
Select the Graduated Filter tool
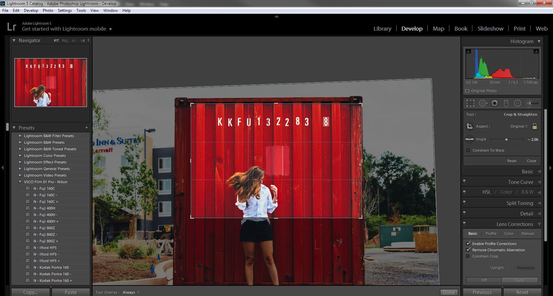pos(506,103)
